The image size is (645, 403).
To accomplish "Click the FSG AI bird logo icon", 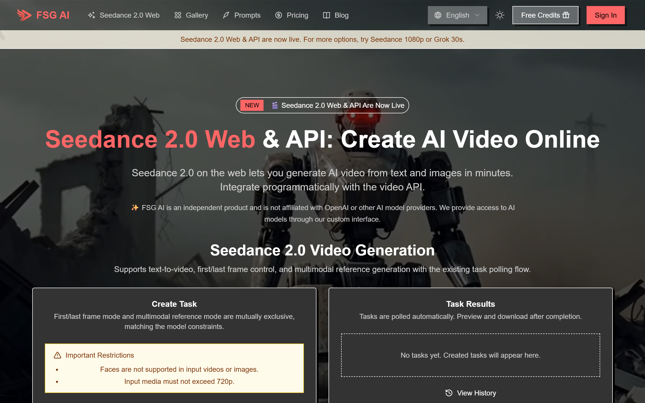I will click(24, 15).
